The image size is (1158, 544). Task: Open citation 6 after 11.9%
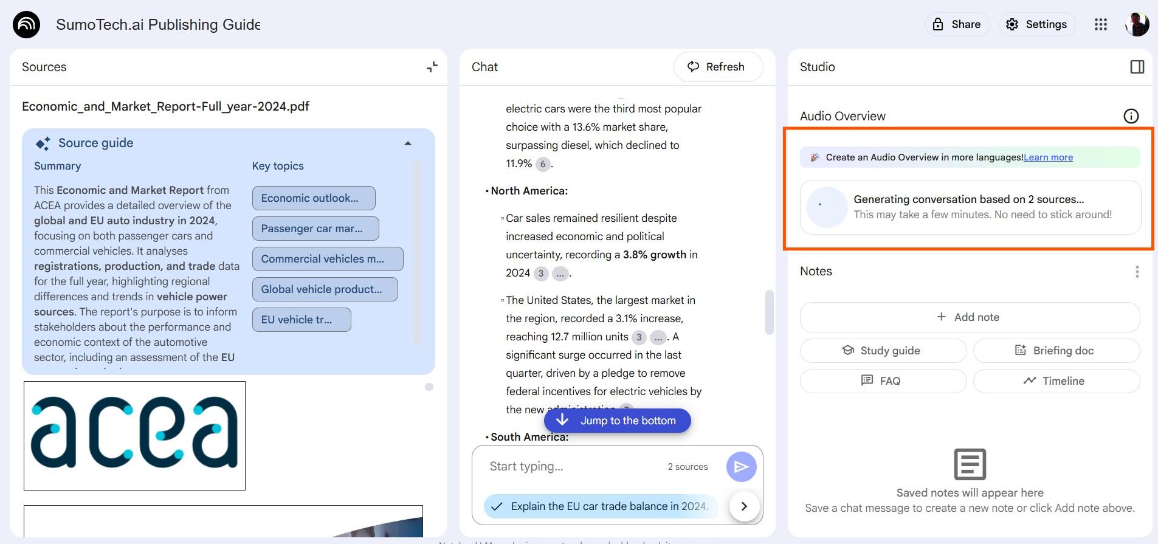pyautogui.click(x=543, y=164)
